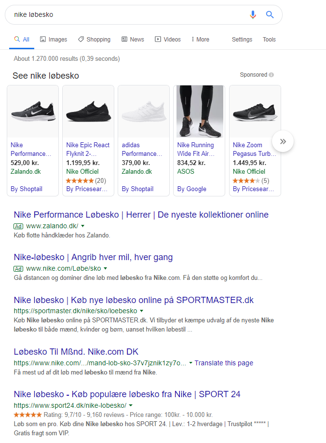Open Settings in search toolbar

(x=242, y=39)
